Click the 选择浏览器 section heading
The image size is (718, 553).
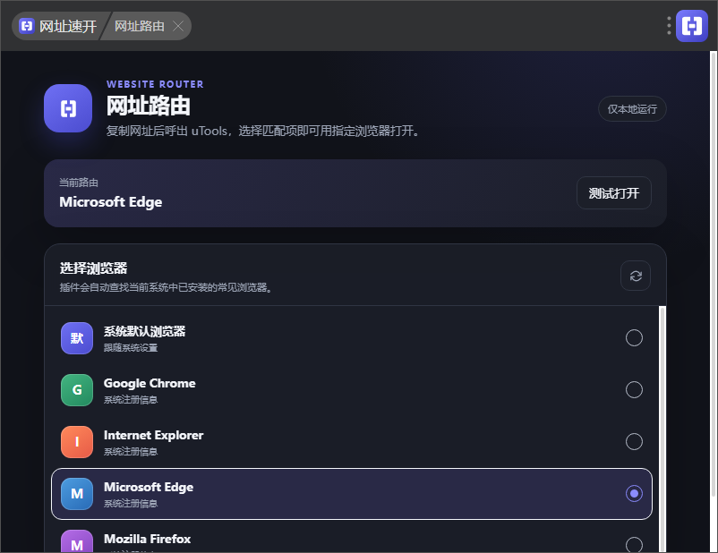[93, 268]
